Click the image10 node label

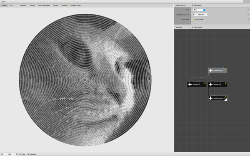(217, 84)
